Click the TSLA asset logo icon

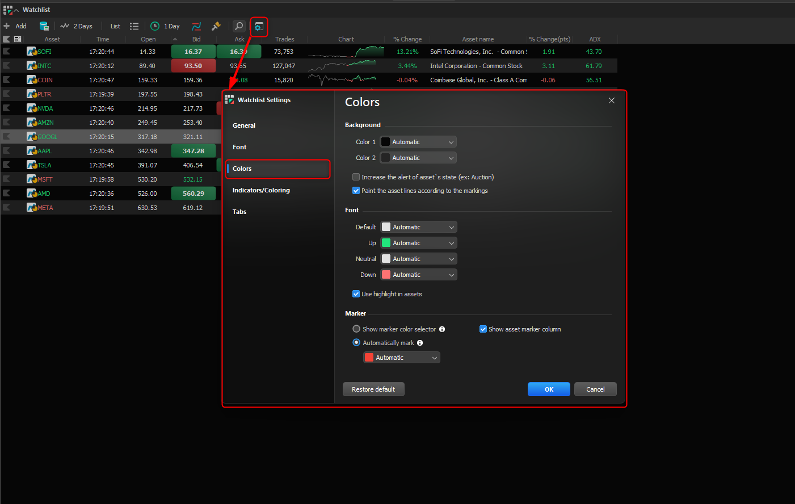point(32,165)
